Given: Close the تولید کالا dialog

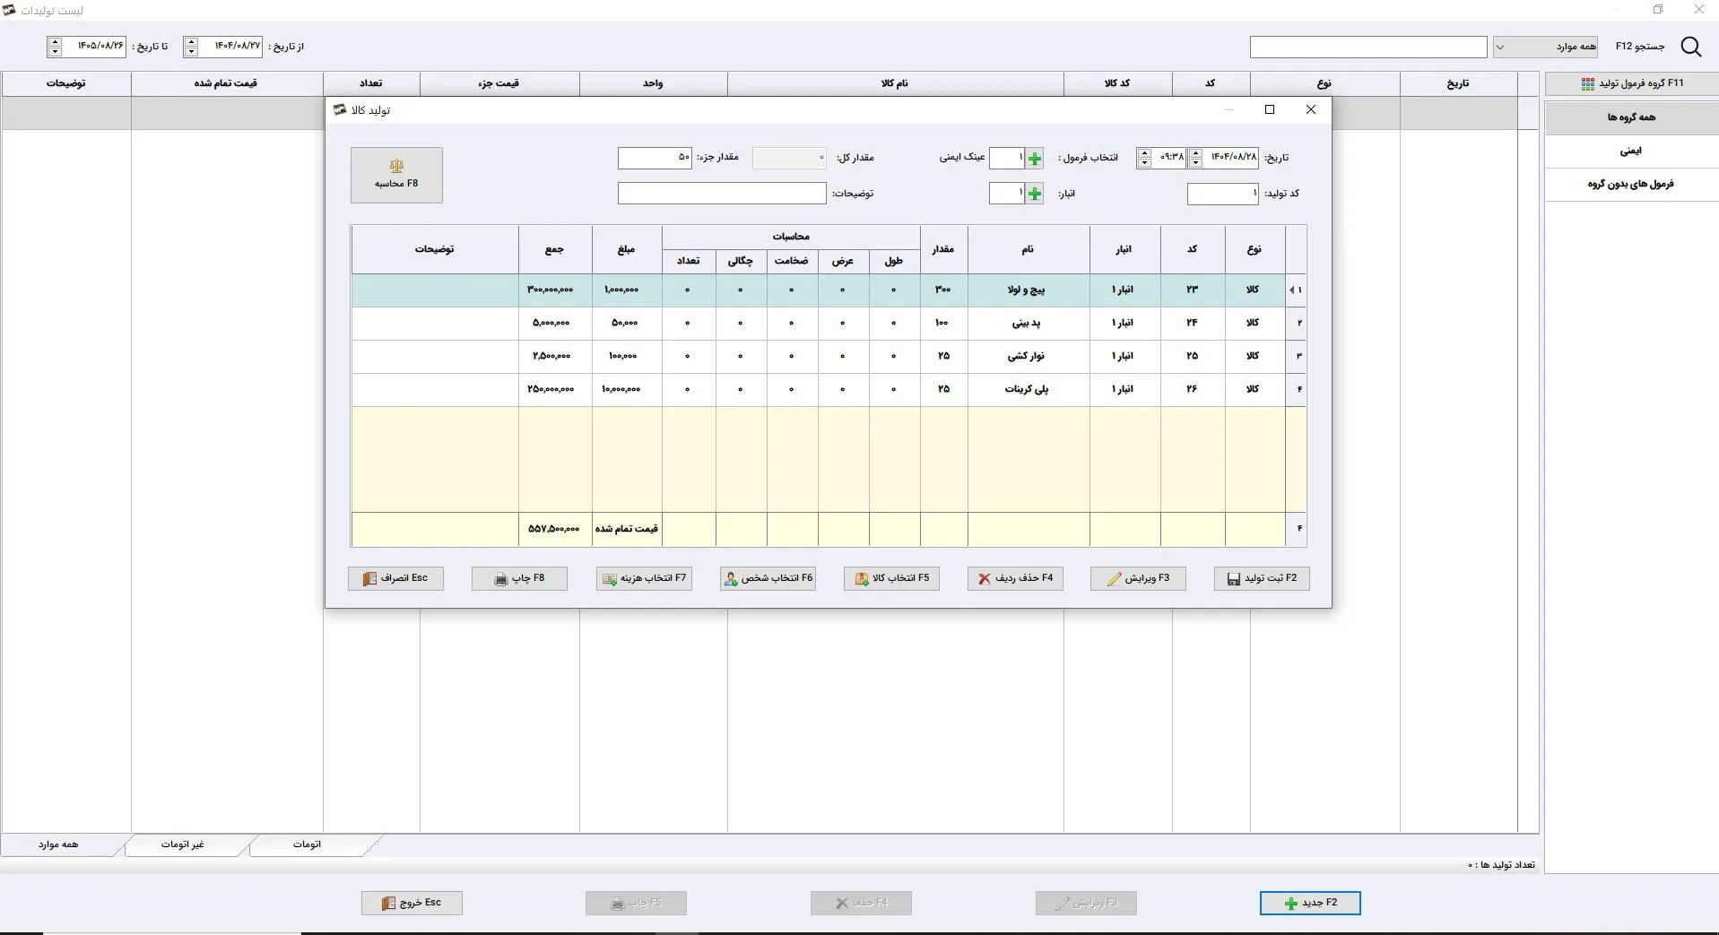Looking at the screenshot, I should pos(1311,109).
